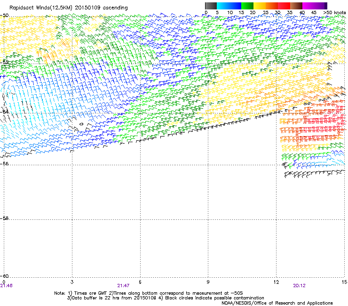Click the "Black circles indicate possible contamination" note
Screen dimensions: 348x306
coord(214,298)
